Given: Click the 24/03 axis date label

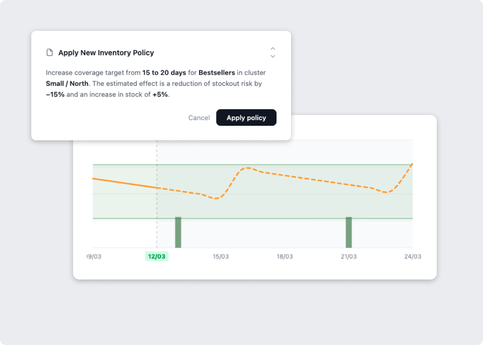Looking at the screenshot, I should tap(413, 256).
